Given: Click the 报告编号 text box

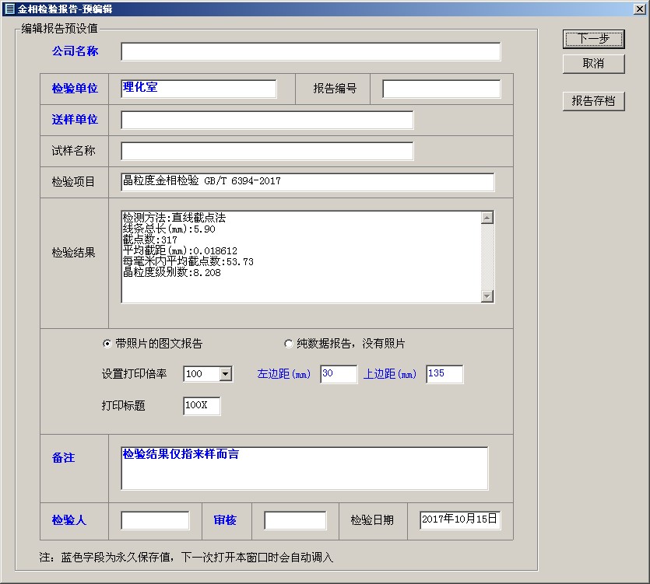Looking at the screenshot, I should 441,89.
